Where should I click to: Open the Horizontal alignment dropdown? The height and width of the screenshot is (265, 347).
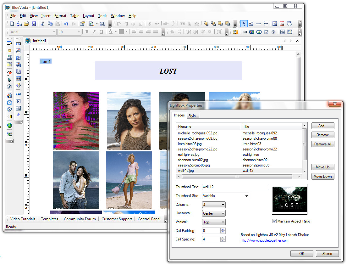point(214,213)
